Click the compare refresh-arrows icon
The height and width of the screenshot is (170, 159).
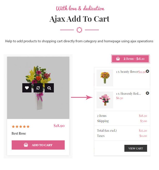[38, 88]
